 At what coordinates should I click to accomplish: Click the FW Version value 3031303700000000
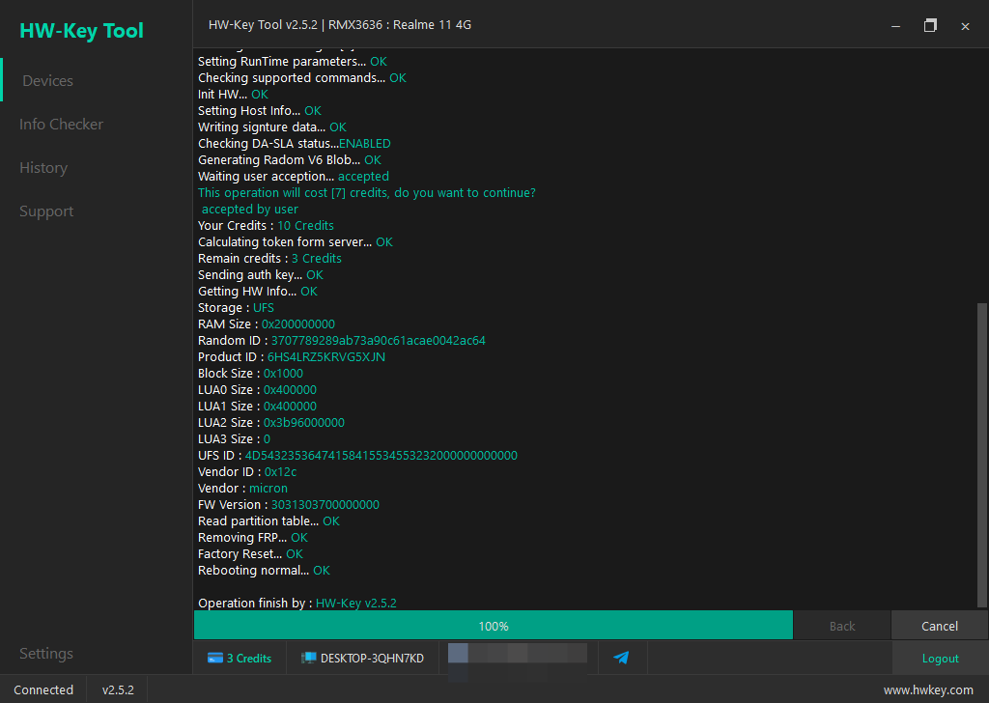(325, 504)
